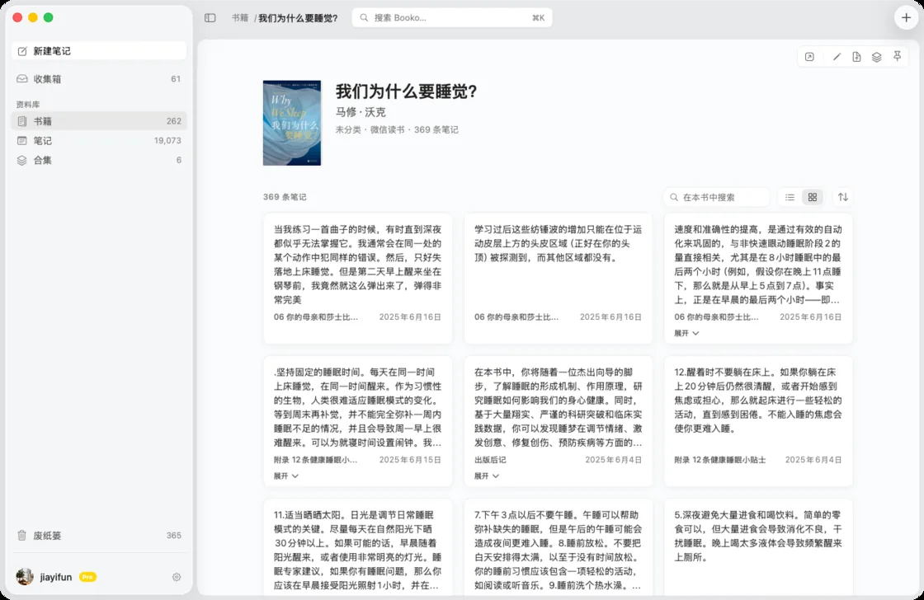Screen dimensions: 924x600
Task: Click the jiayifun profile avatar
Action: [x=25, y=577]
